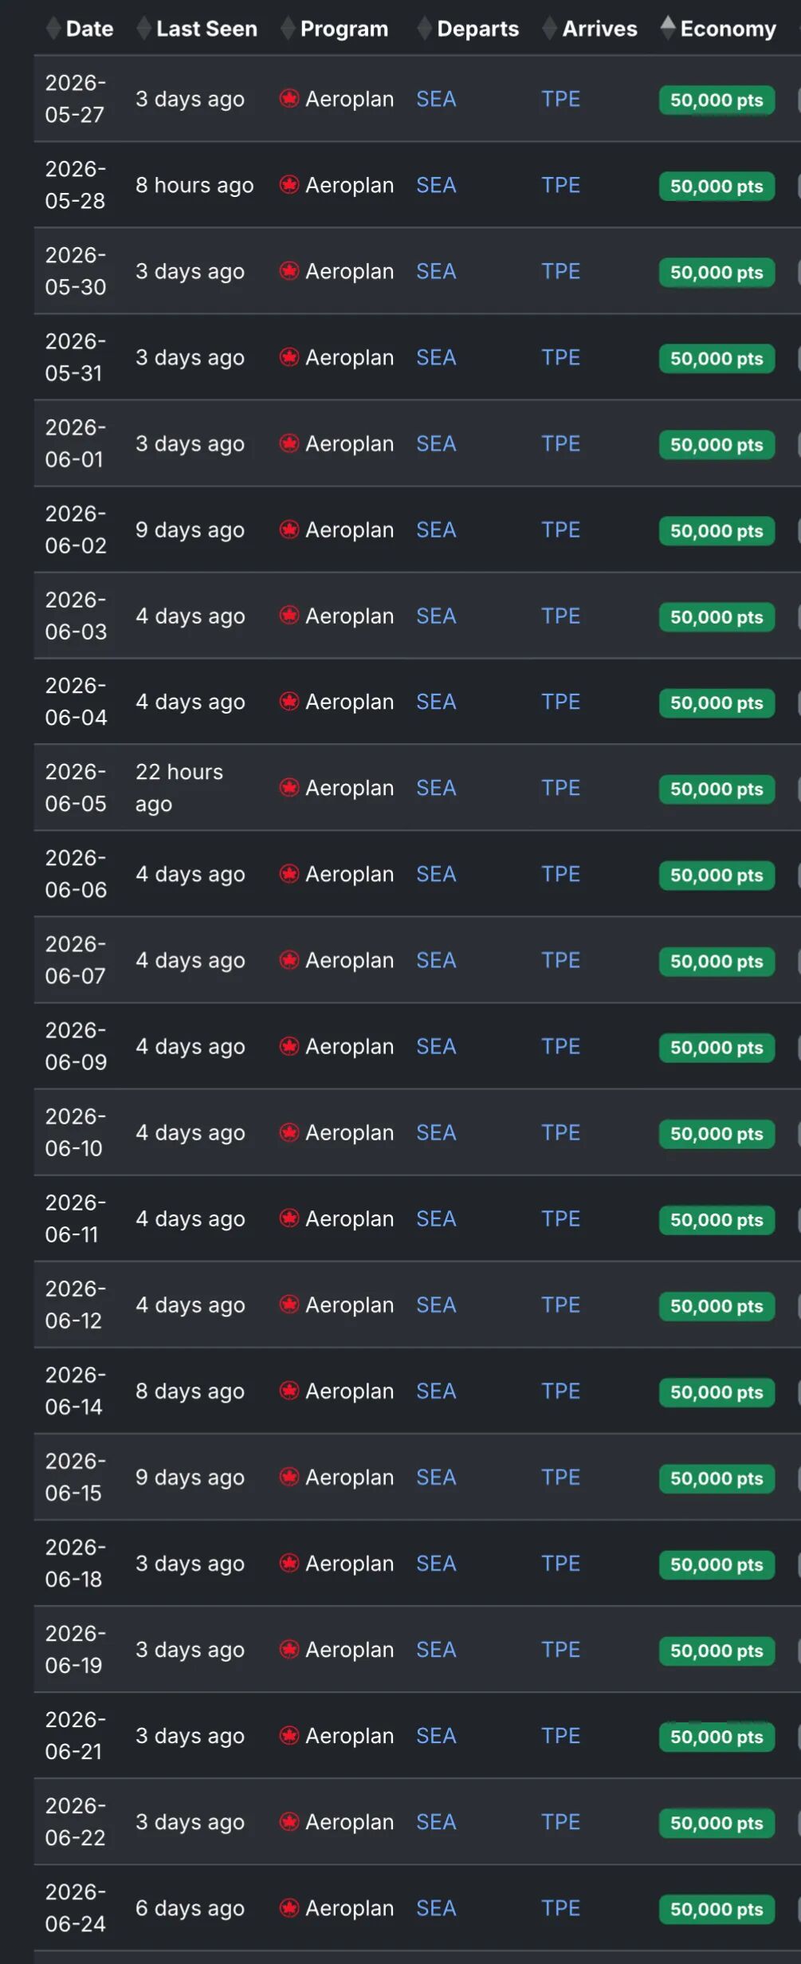Screen dimensions: 801x1964
Task: Open TPE airport link for 2026-06-02
Action: (x=560, y=529)
